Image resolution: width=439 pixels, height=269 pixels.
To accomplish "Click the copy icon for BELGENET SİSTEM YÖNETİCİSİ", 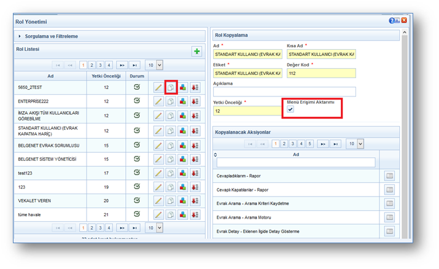I will [171, 158].
